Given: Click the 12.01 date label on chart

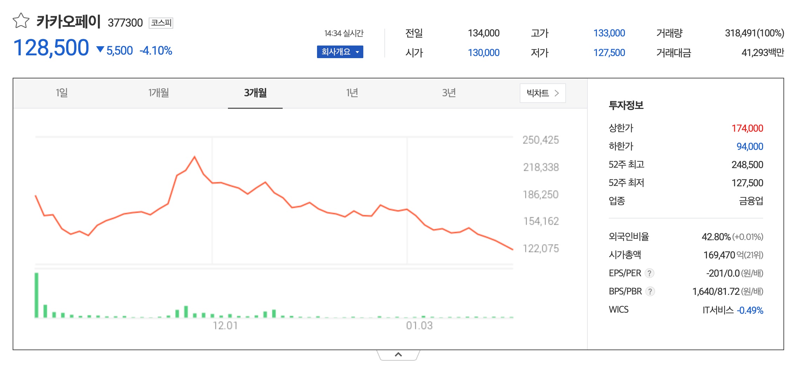Looking at the screenshot, I should click(225, 326).
